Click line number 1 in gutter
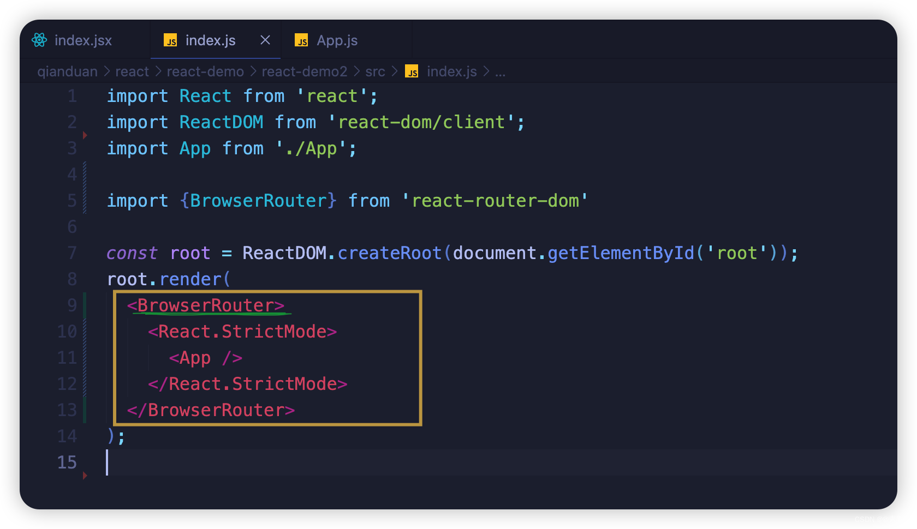 coord(72,97)
